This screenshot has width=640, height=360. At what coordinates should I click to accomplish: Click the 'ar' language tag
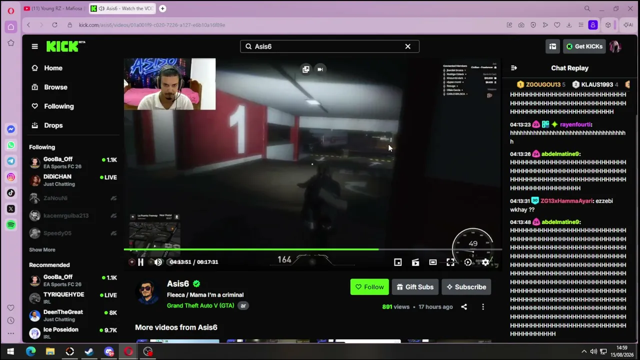pos(243,305)
